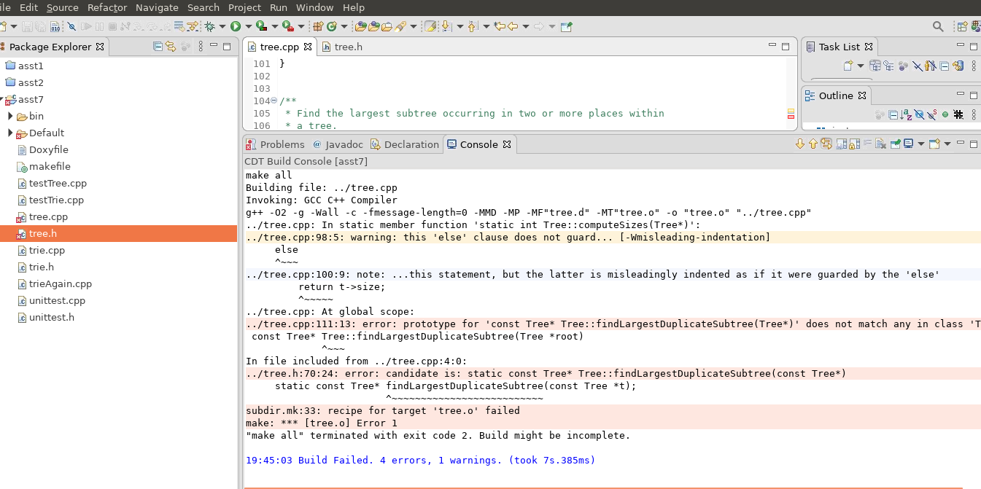The image size is (981, 489).
Task: Open the Navigate menu
Action: click(157, 7)
